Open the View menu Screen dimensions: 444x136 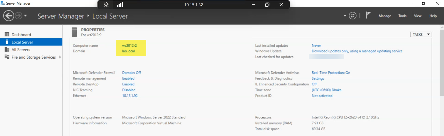click(x=418, y=16)
